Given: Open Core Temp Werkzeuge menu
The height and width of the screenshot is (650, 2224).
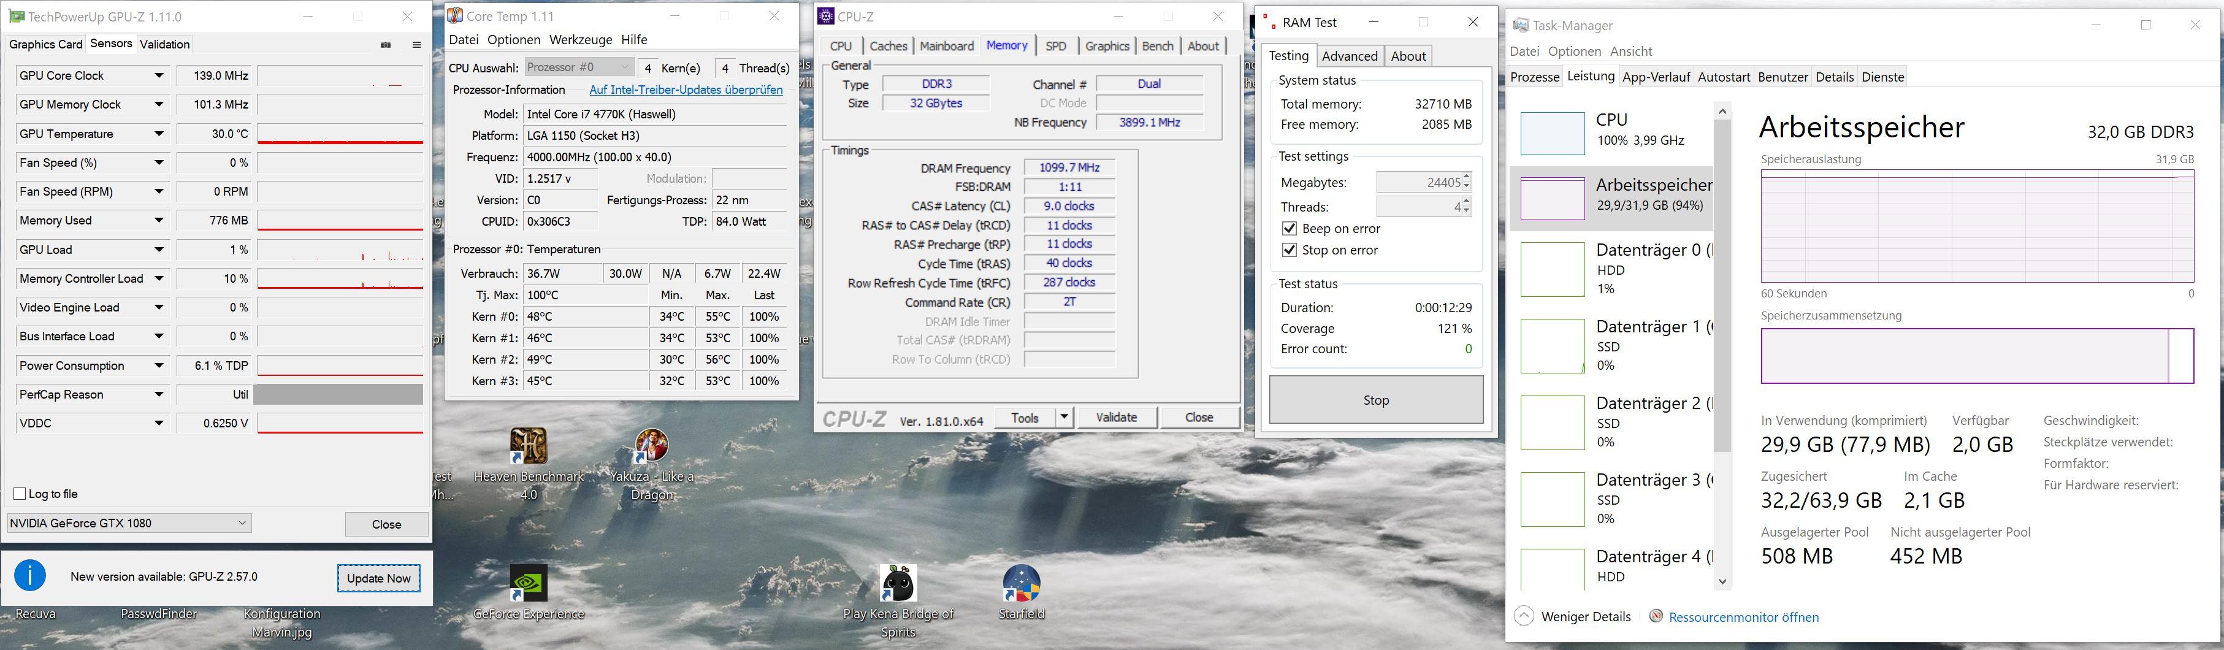Looking at the screenshot, I should click(x=580, y=40).
